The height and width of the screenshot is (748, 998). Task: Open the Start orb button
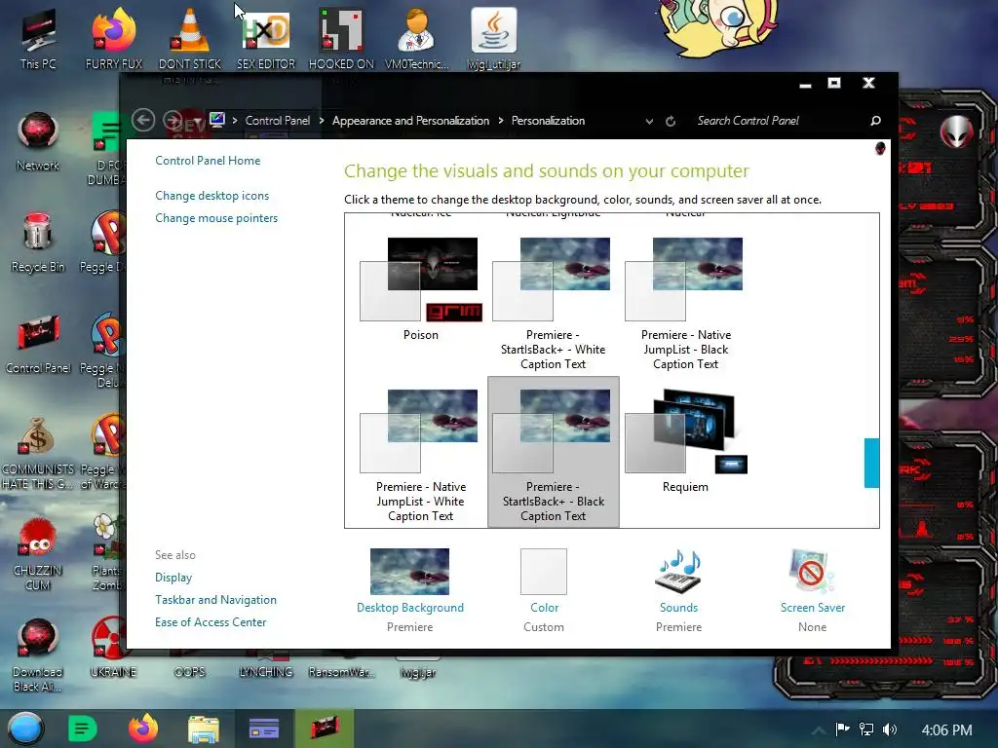25,729
